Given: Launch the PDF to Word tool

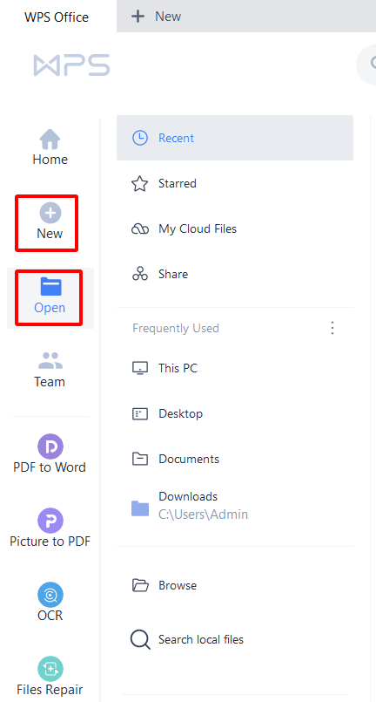Looking at the screenshot, I should 50,454.
